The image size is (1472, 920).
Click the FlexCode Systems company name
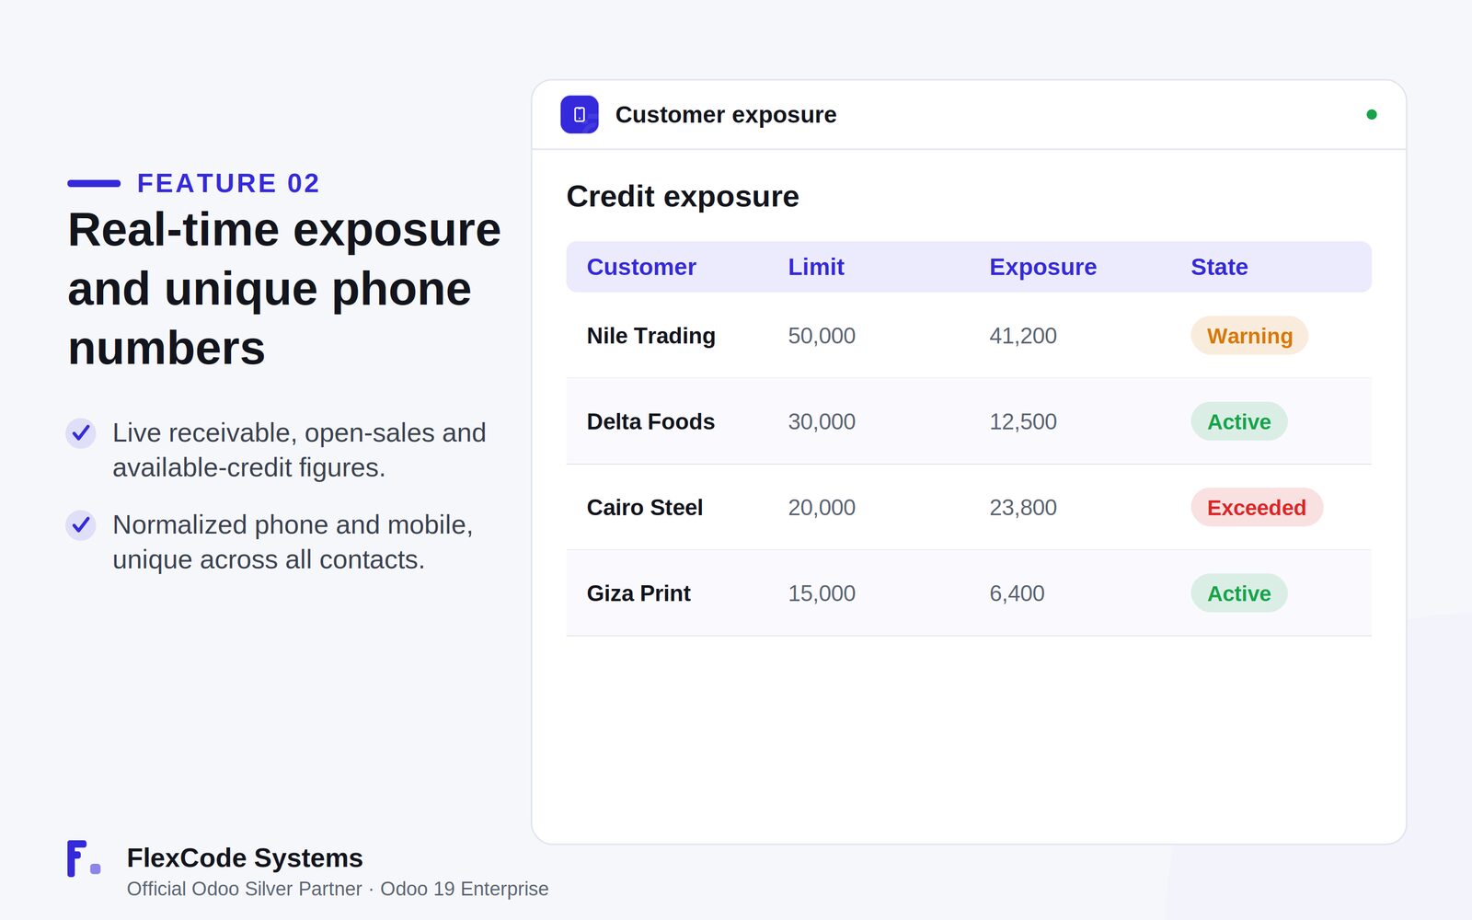245,858
